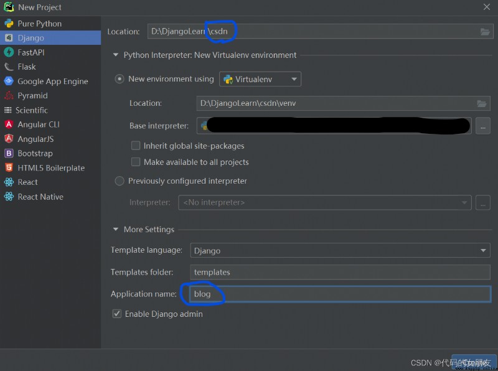
Task: Click the Flask horn icon
Action: 9,67
